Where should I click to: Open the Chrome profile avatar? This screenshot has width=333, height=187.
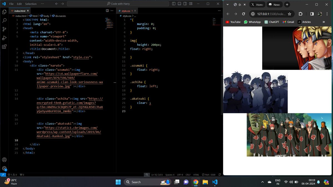(x=320, y=14)
